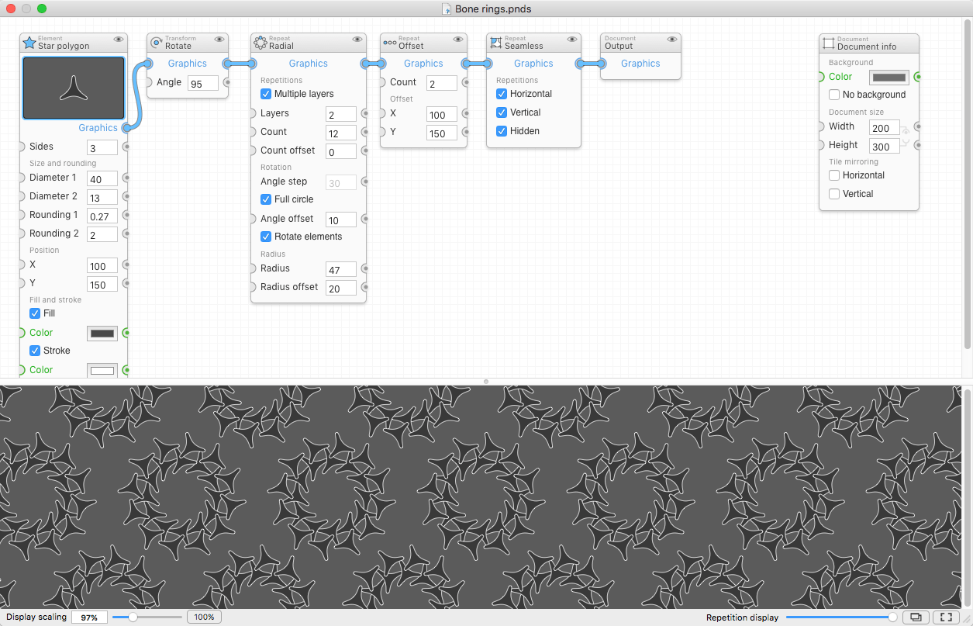This screenshot has width=973, height=626.
Task: Uncheck Fill in Star polygon
Action: pyautogui.click(x=35, y=313)
